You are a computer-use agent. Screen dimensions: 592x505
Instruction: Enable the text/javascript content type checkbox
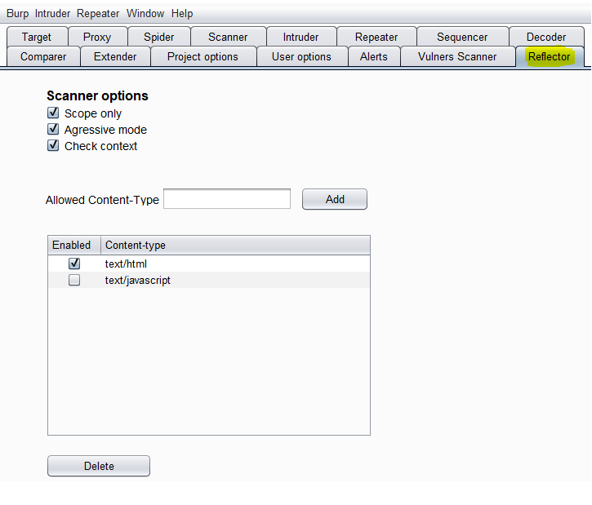(74, 280)
